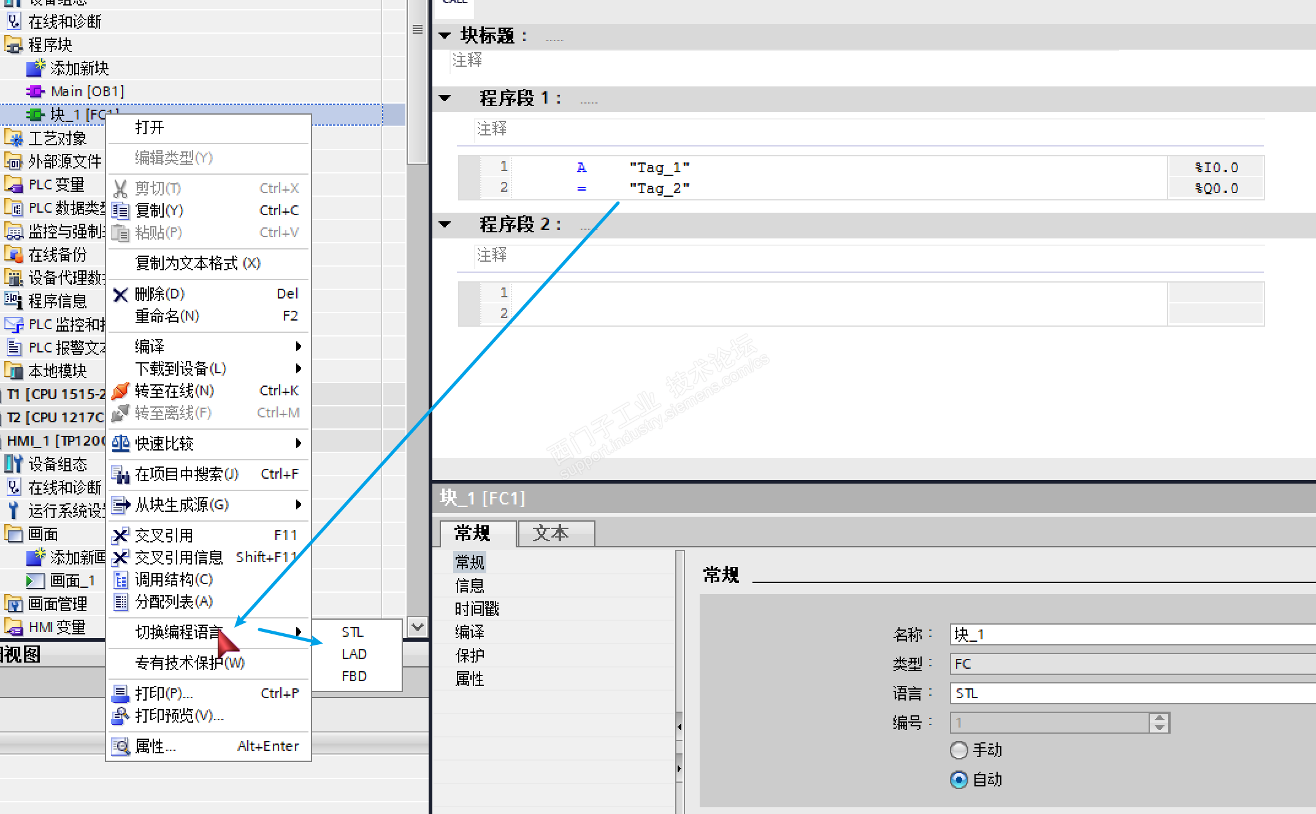
Task: Collapse 程序段 1 network section
Action: tap(445, 98)
